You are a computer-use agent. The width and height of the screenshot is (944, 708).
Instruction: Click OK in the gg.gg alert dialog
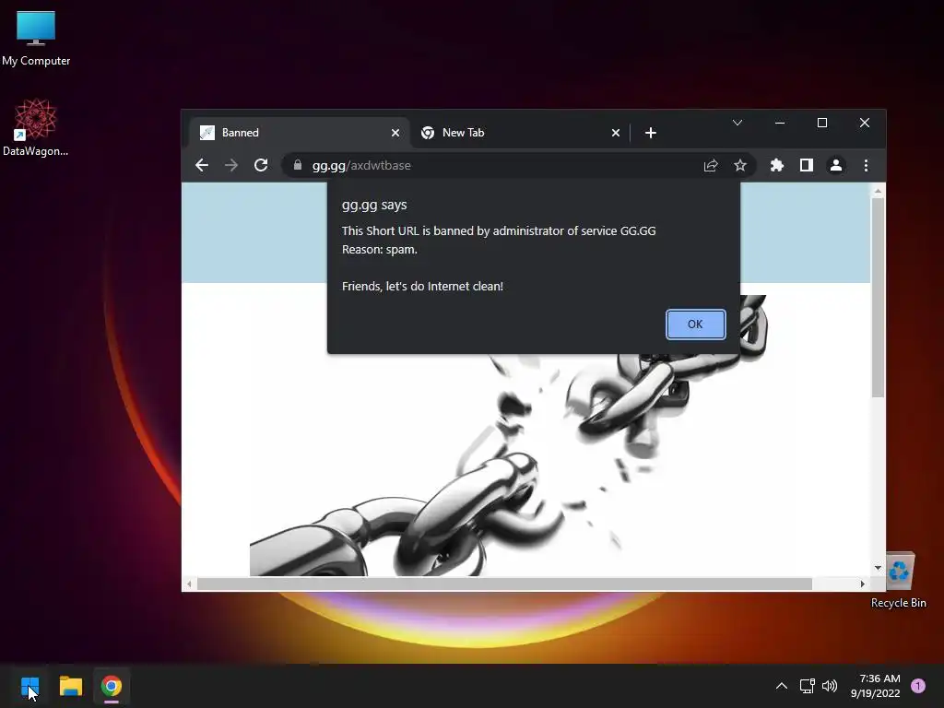pos(695,324)
